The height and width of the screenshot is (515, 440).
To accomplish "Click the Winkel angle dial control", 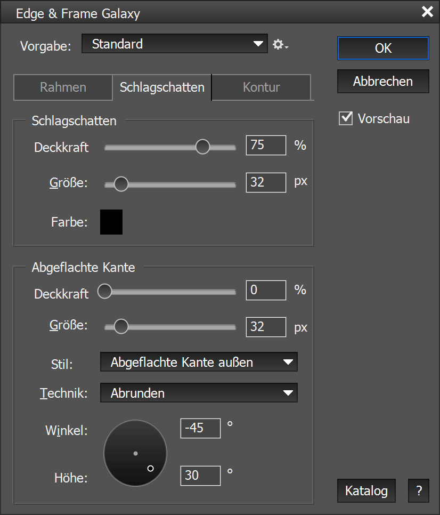I will [135, 453].
